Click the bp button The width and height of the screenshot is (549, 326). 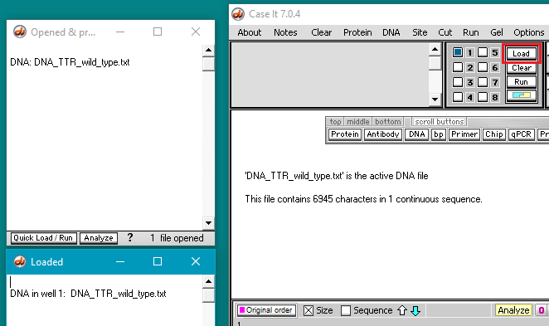point(439,134)
